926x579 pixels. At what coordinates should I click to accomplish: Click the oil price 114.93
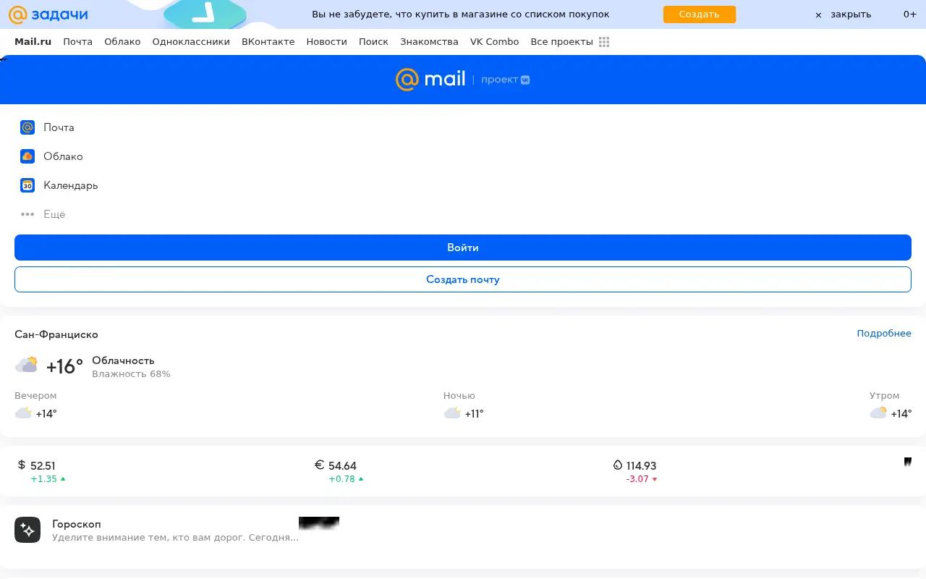(x=641, y=466)
